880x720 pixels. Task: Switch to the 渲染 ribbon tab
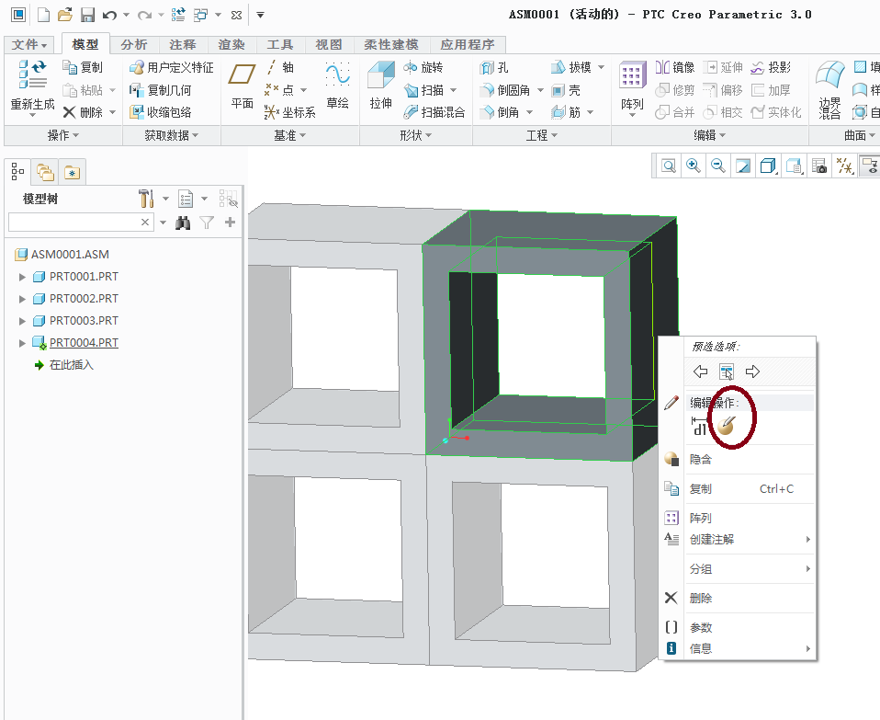pos(231,44)
